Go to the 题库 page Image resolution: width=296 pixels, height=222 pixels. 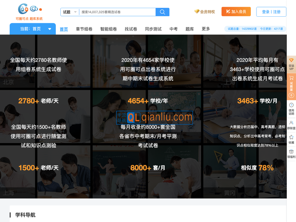189,29
